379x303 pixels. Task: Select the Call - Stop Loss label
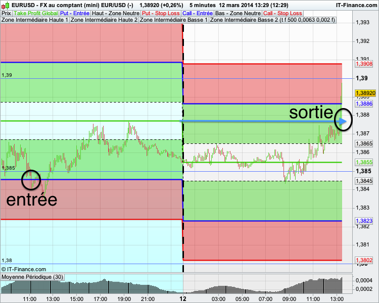[x=282, y=13]
